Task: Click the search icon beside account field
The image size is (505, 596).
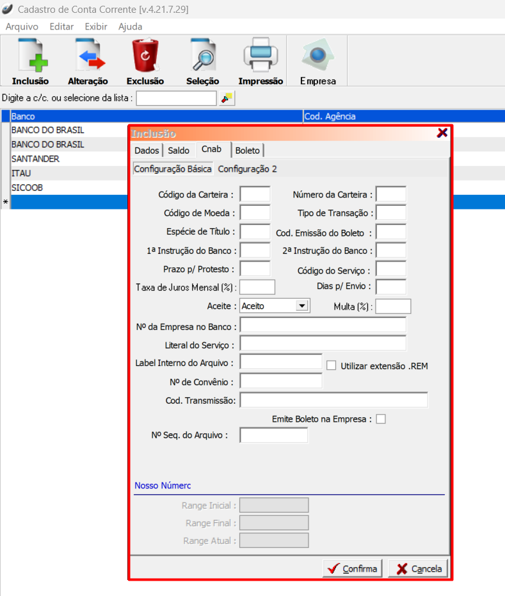Action: [227, 98]
